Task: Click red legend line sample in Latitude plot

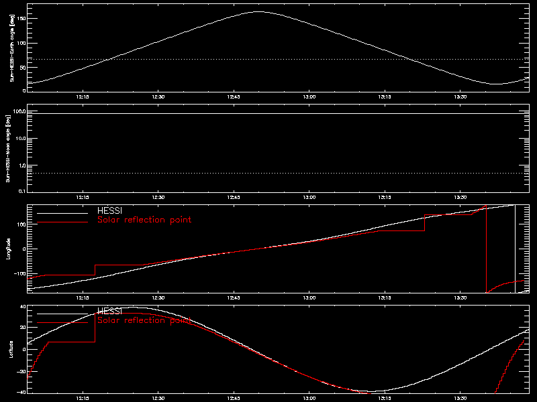Action: tap(62, 323)
